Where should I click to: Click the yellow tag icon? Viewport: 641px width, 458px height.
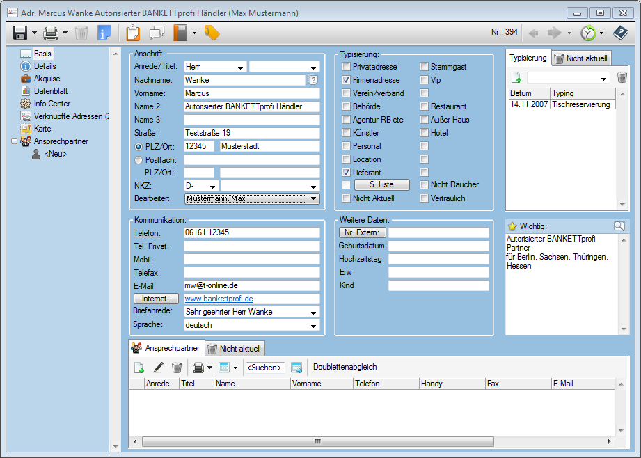coord(212,33)
